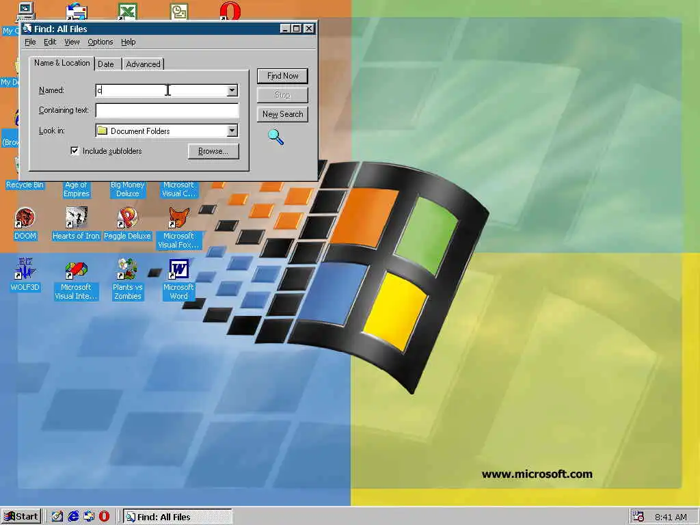
Task: Click the Microsoft Visual InterDev icon
Action: pyautogui.click(x=76, y=269)
